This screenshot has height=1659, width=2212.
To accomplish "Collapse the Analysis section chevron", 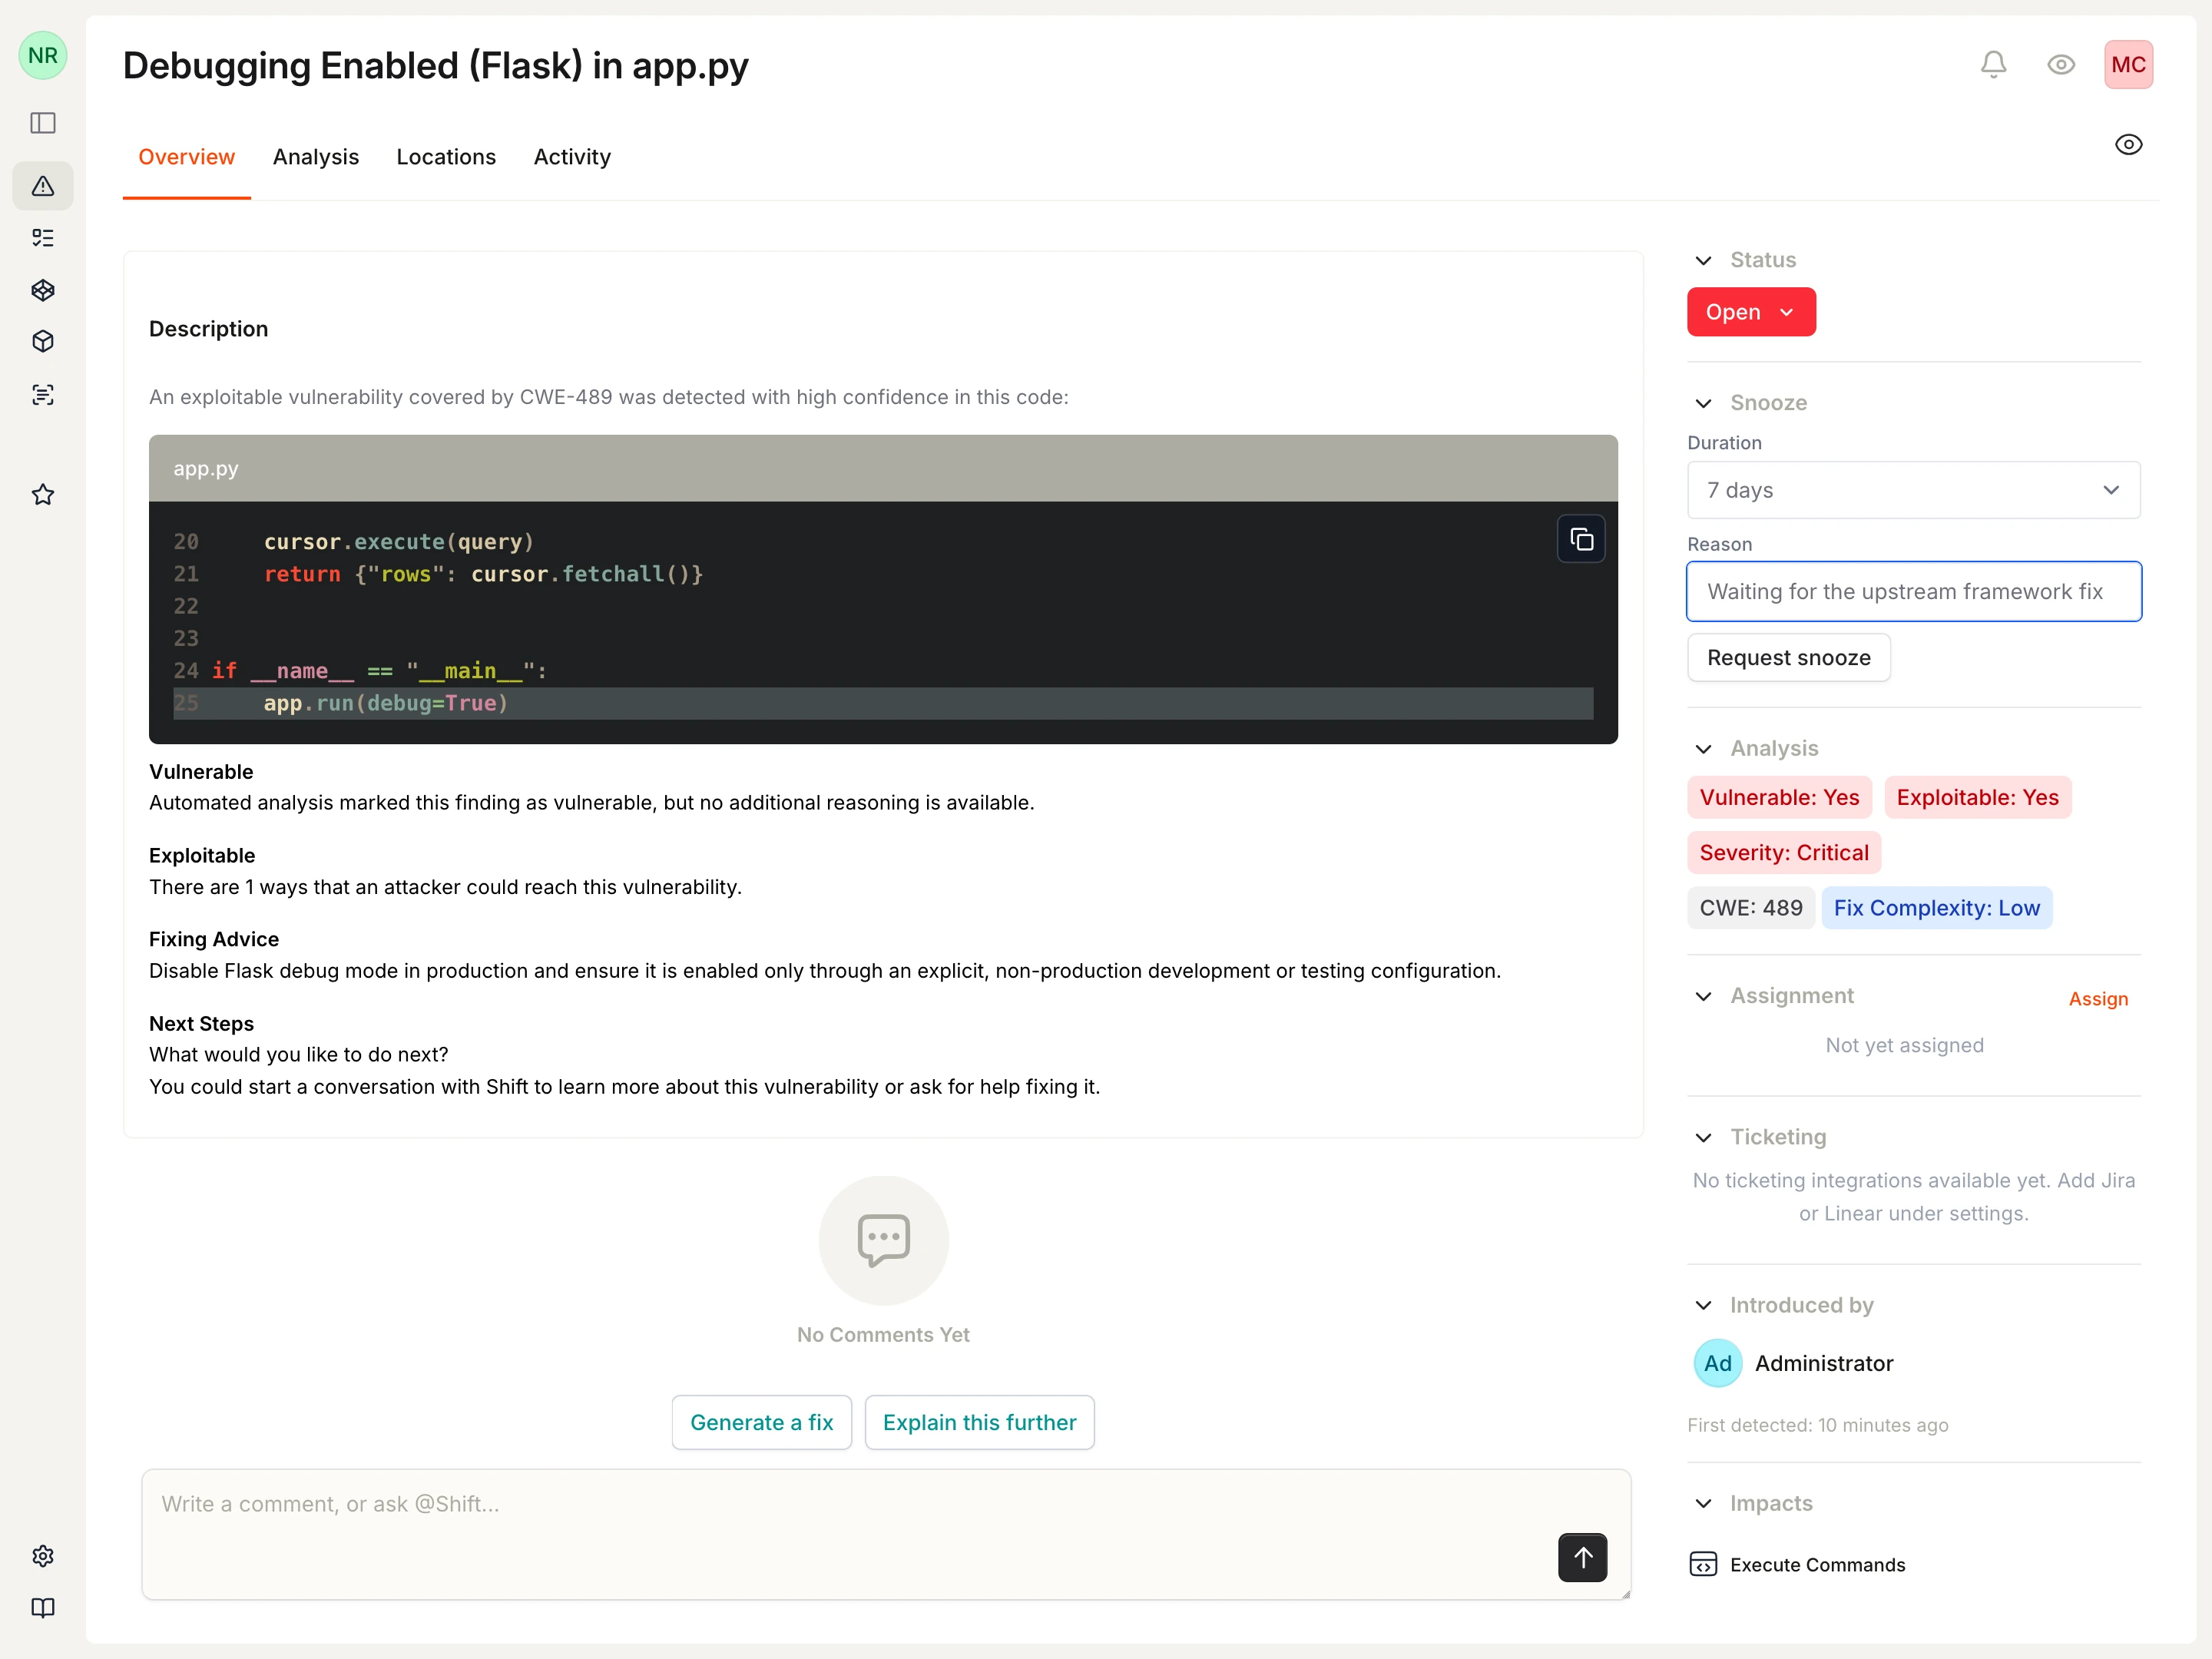I will click(x=1703, y=749).
